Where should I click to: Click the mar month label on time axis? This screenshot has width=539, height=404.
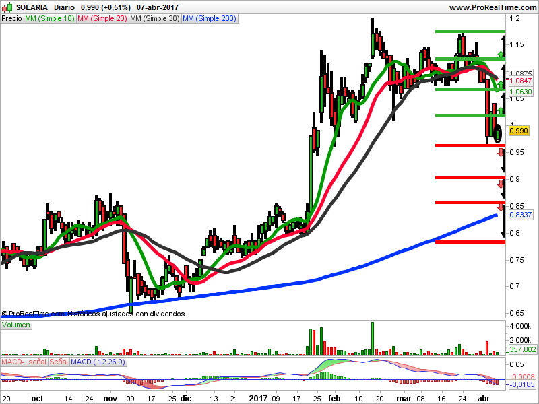click(x=404, y=399)
